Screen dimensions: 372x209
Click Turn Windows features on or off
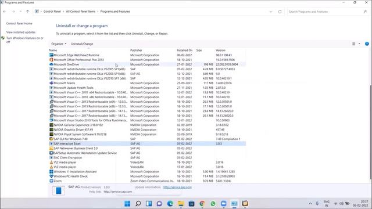(24, 40)
